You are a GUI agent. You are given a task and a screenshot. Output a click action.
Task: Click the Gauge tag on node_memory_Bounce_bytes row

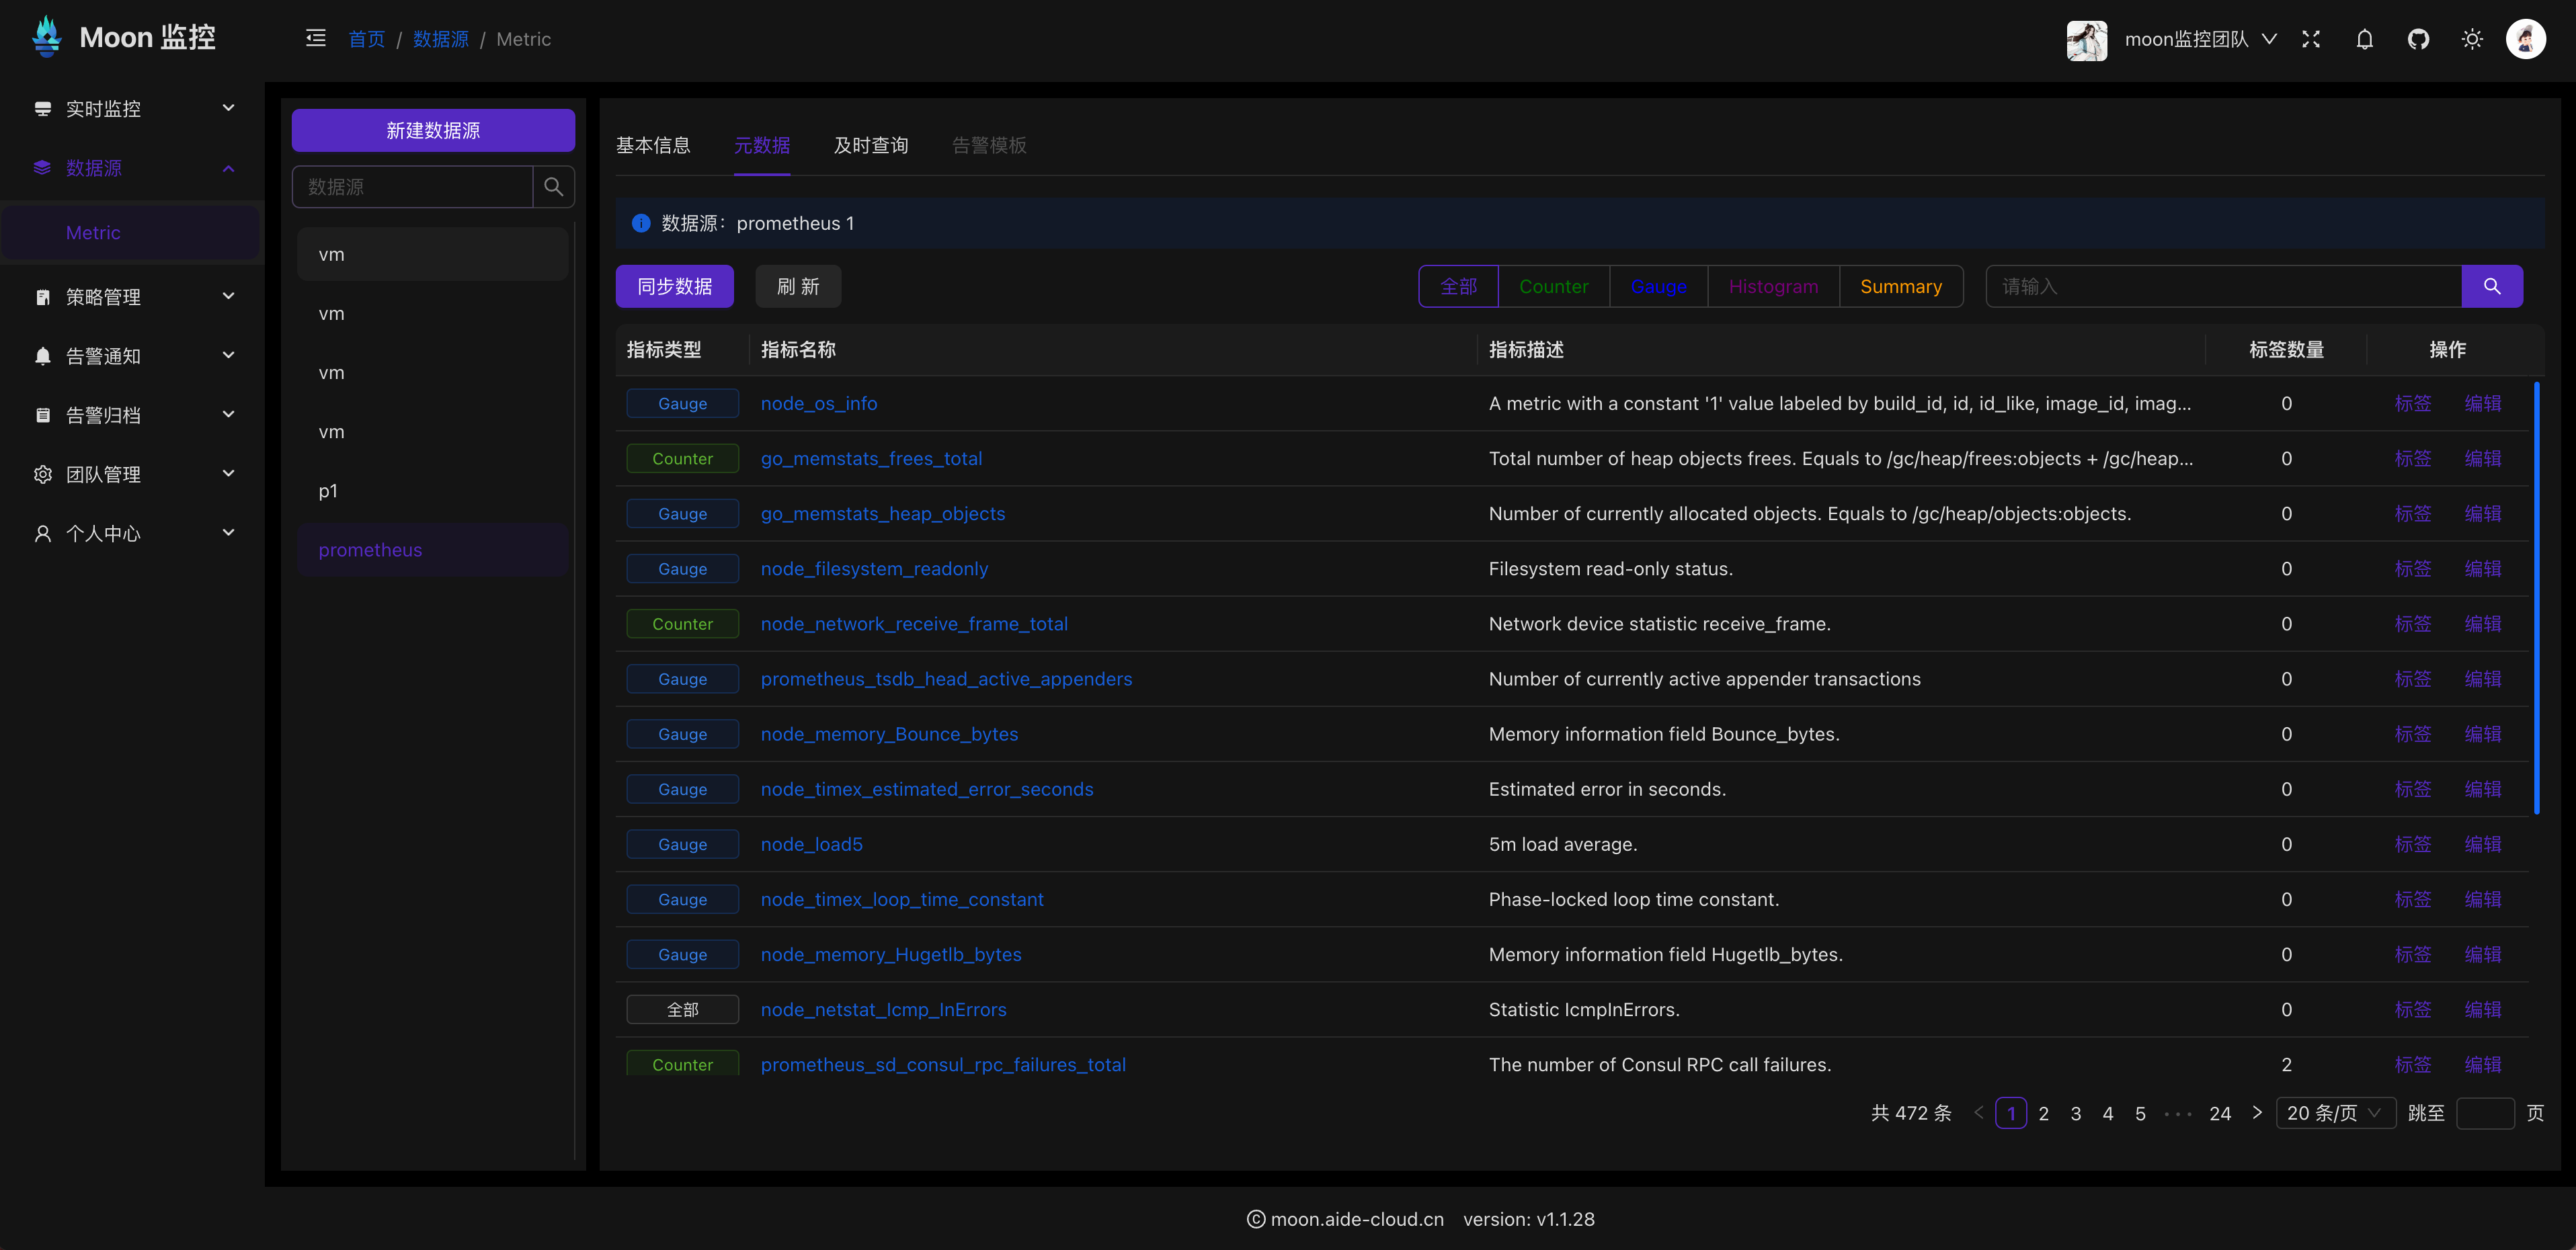[682, 734]
